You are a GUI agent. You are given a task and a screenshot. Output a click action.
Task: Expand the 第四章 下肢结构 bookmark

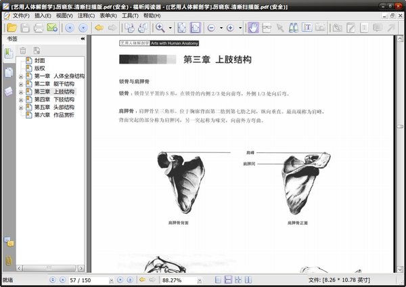(x=21, y=100)
